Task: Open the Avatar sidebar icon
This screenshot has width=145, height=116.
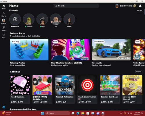Action: 3,20
